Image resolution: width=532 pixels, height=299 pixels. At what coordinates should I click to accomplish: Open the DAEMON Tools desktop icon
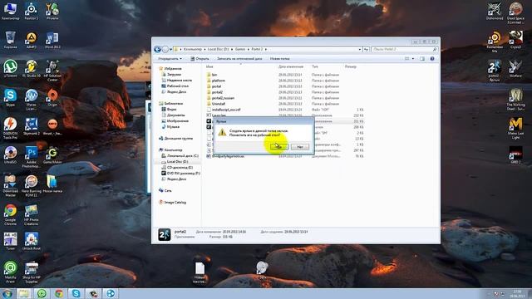pos(10,128)
